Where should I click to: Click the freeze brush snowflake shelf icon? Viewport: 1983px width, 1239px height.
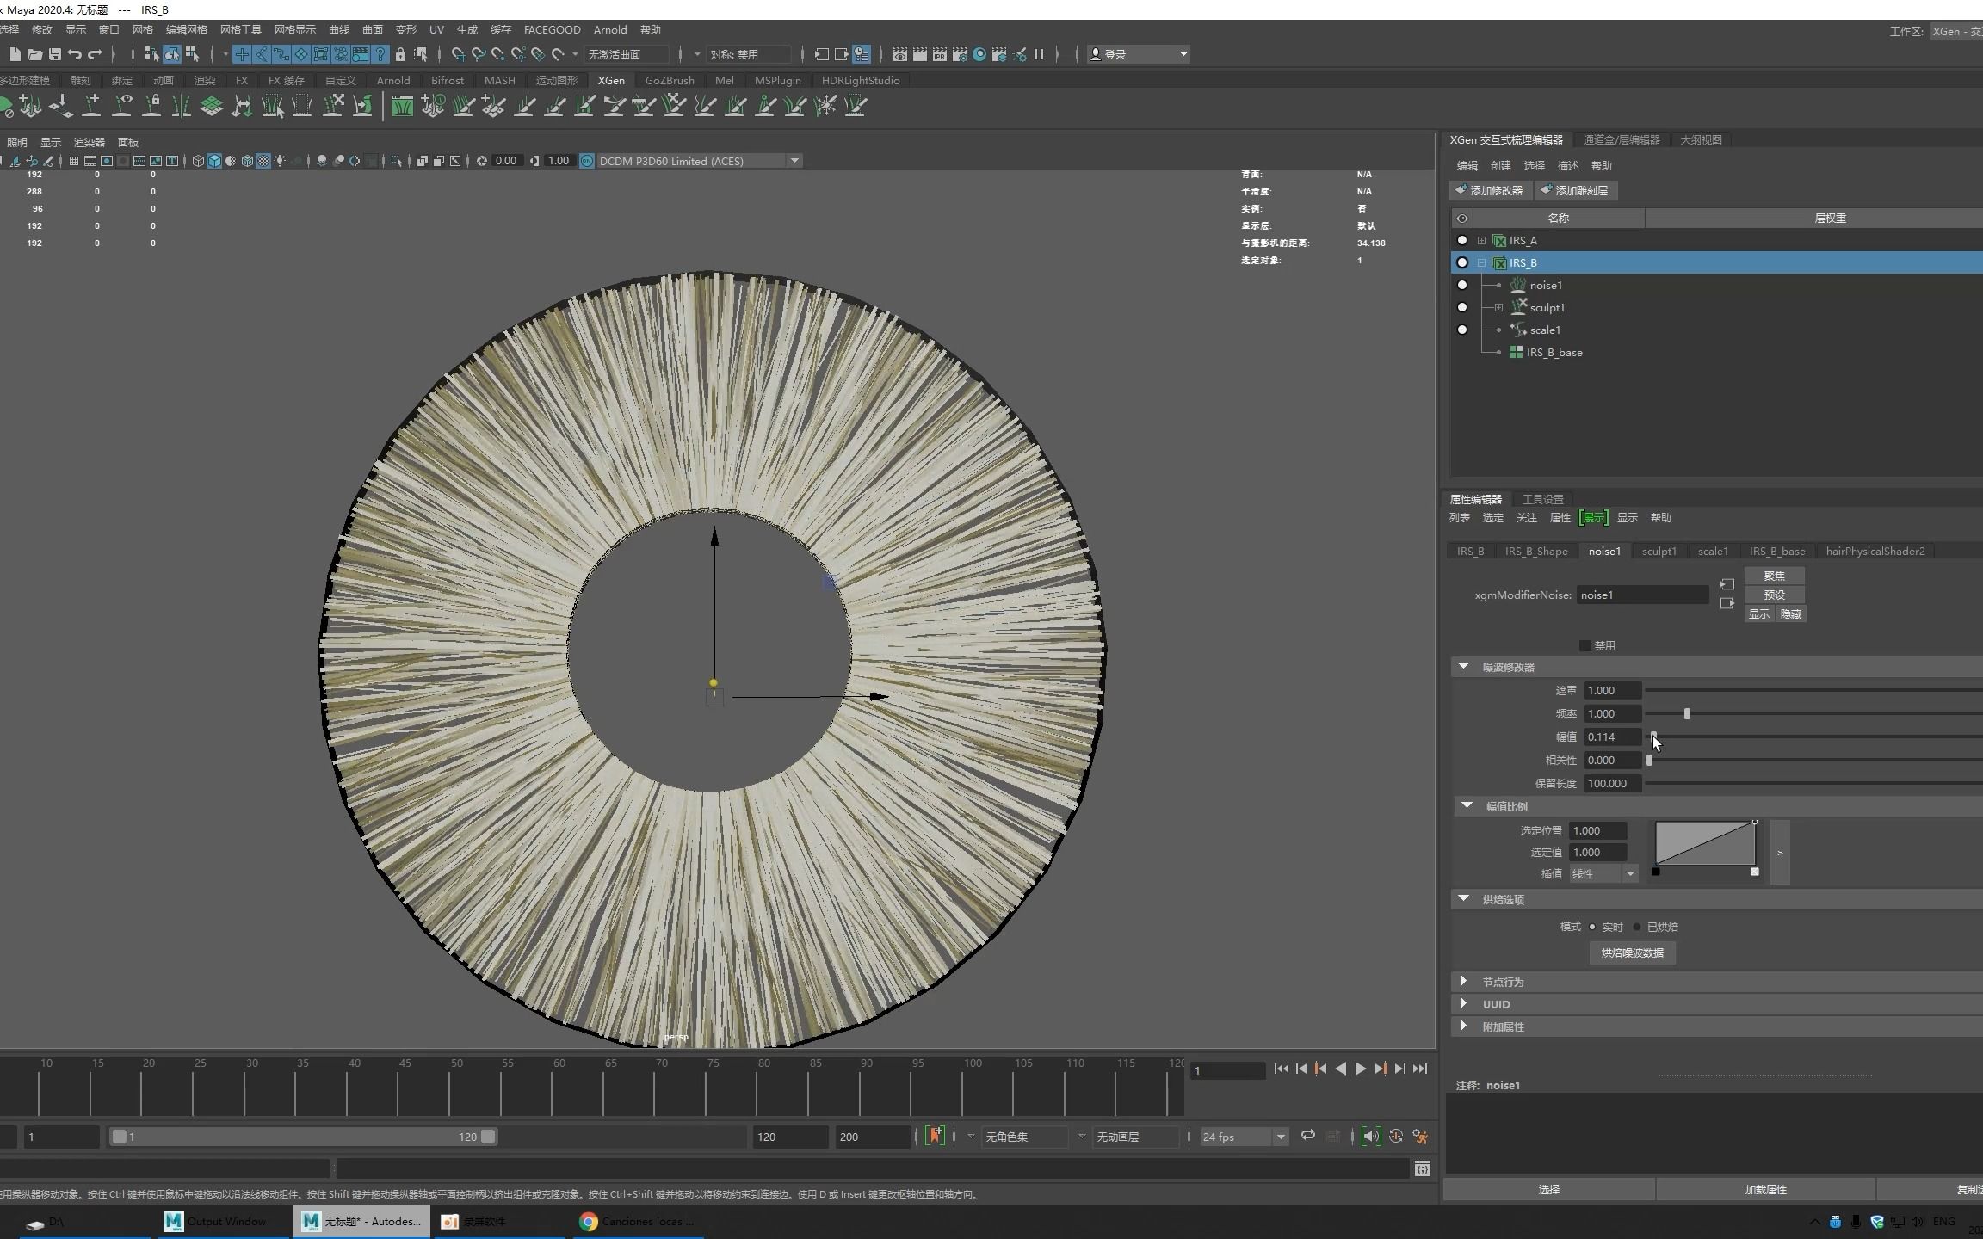point(825,106)
